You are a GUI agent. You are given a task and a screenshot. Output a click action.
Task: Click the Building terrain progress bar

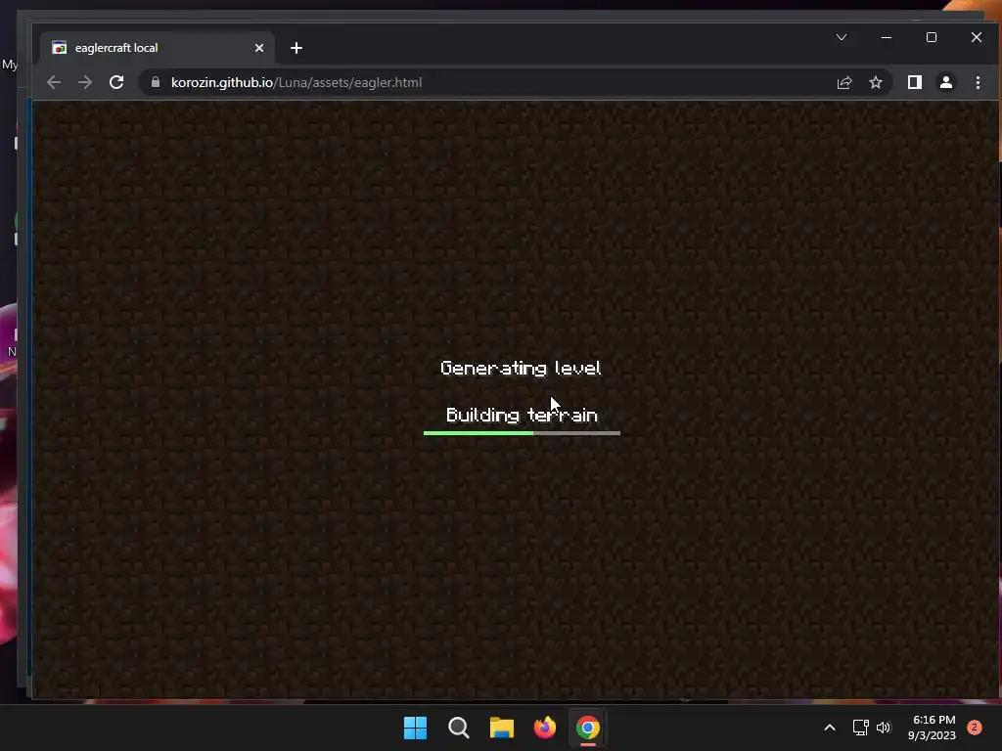(522, 433)
